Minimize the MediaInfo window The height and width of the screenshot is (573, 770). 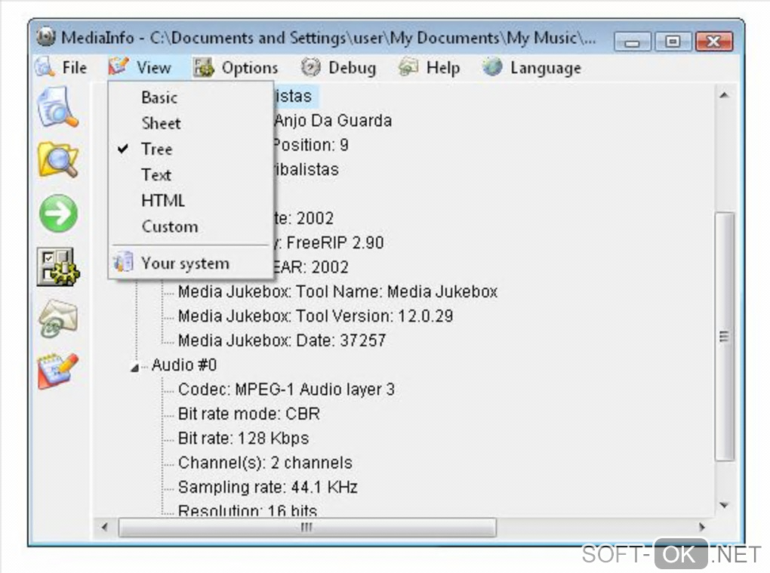click(x=632, y=42)
